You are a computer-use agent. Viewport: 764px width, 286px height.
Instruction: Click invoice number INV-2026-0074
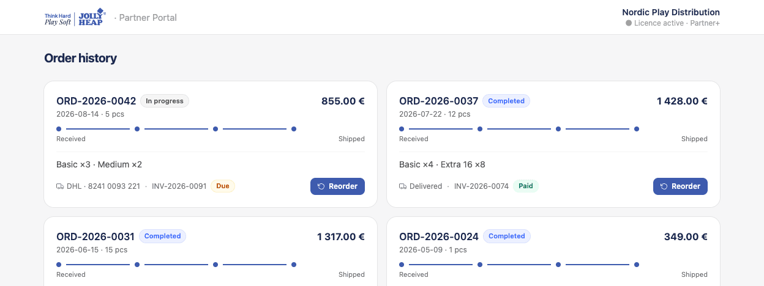[x=481, y=186]
